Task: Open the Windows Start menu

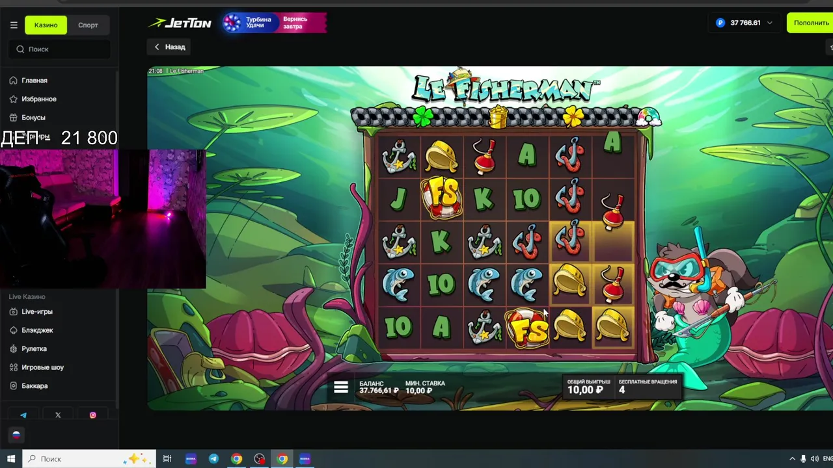Action: 11,459
